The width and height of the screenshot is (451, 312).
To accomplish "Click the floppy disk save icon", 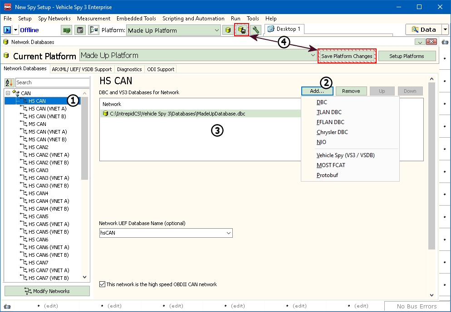I will (80, 30).
